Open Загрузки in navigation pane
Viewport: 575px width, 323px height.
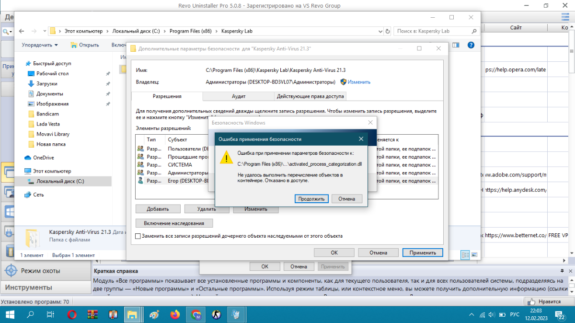tap(46, 83)
